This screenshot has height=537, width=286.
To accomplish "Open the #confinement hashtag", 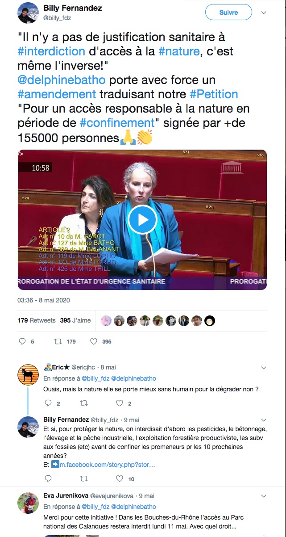I will (x=118, y=123).
